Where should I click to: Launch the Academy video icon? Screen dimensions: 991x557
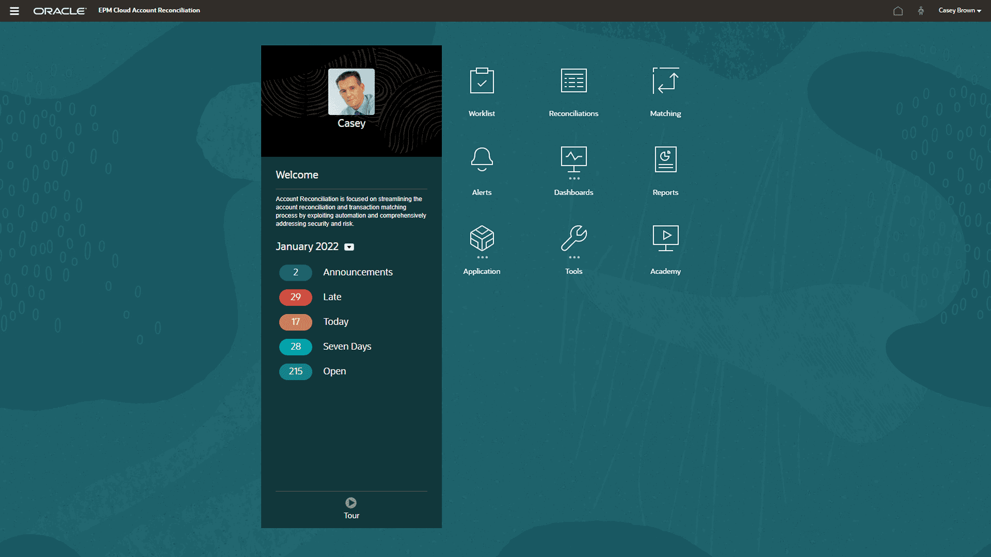(x=665, y=238)
